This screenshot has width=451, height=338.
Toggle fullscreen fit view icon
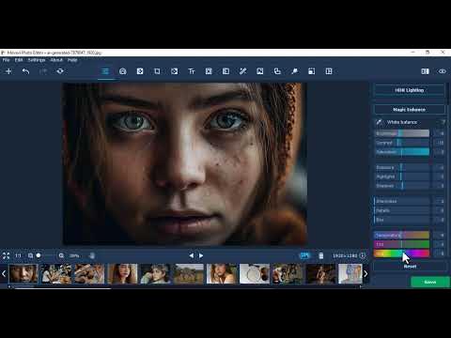[x=6, y=255]
